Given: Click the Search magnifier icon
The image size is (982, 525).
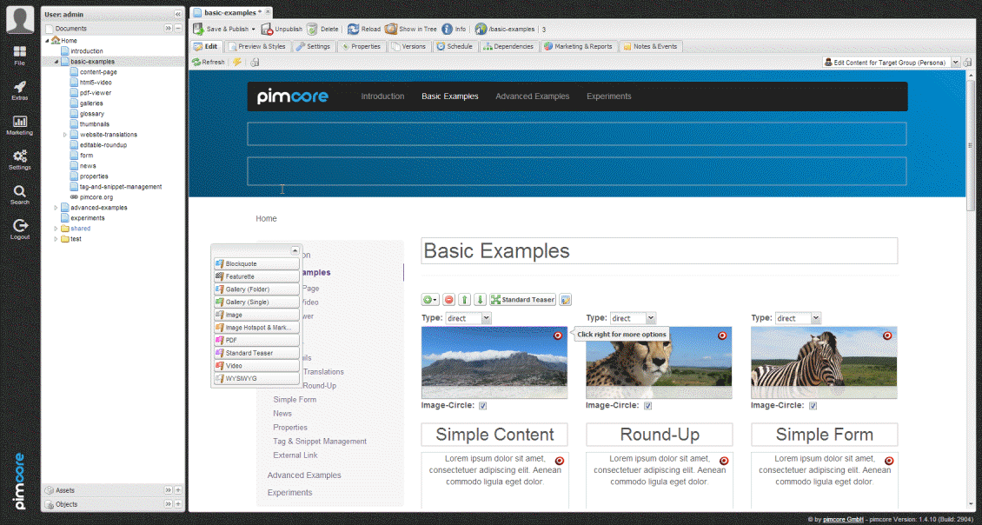Looking at the screenshot, I should [19, 192].
